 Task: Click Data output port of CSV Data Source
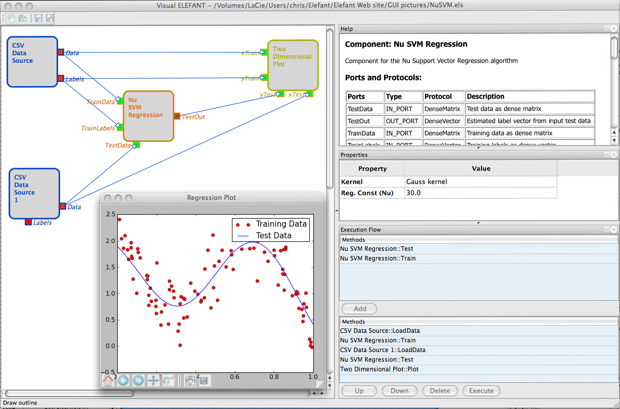(61, 52)
